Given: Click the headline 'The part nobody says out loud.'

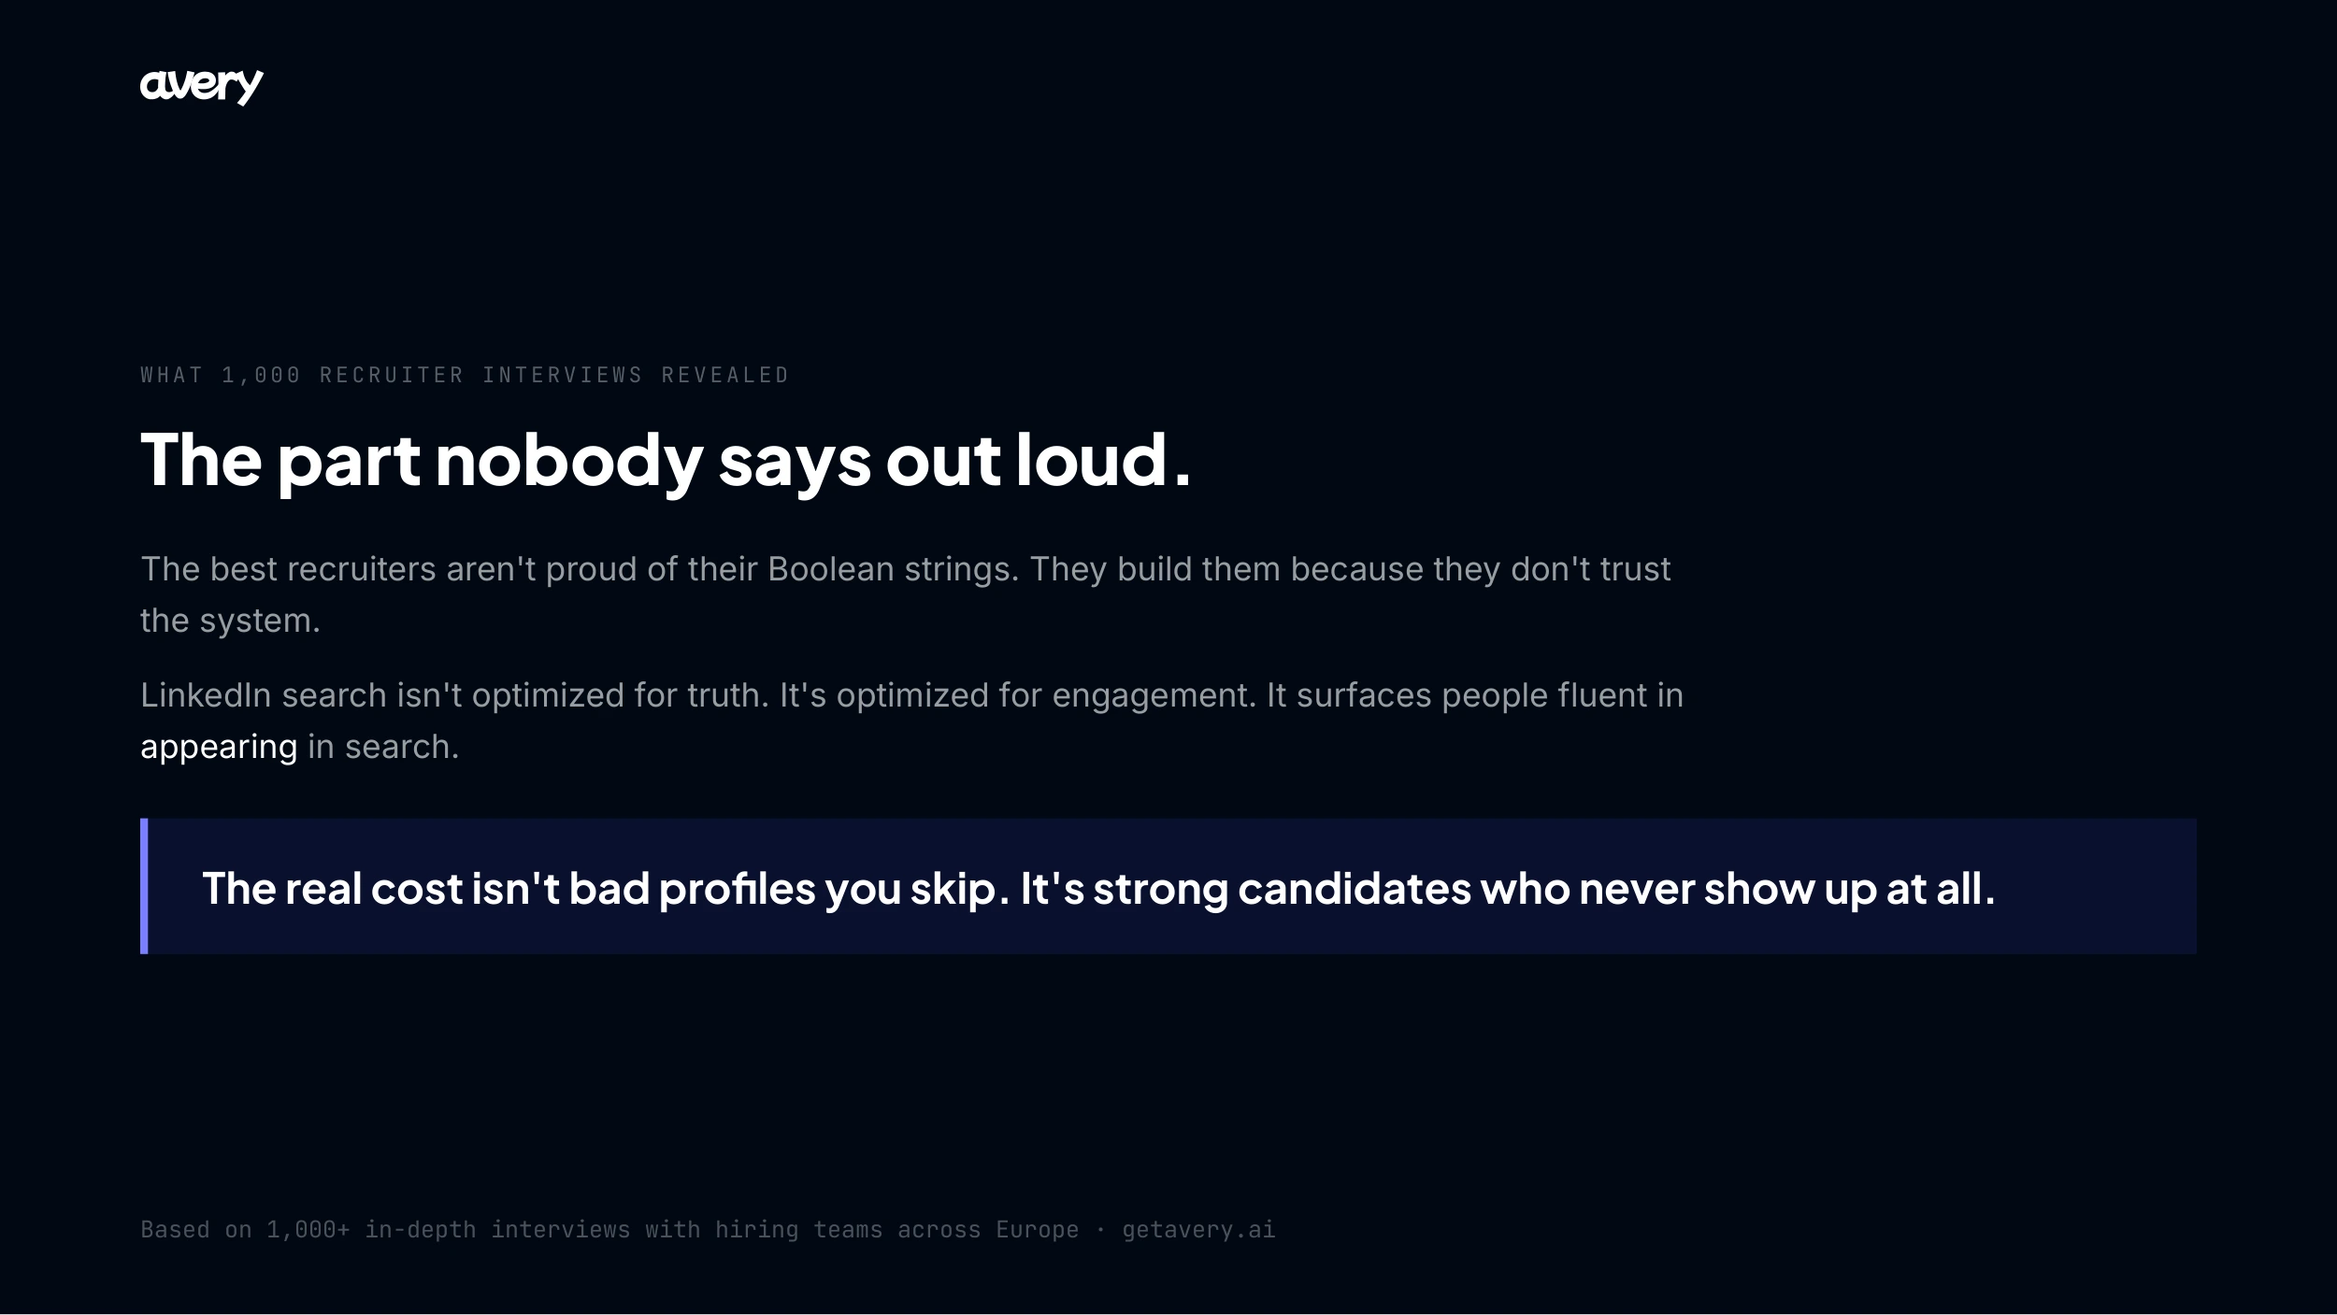Looking at the screenshot, I should pyautogui.click(x=666, y=460).
